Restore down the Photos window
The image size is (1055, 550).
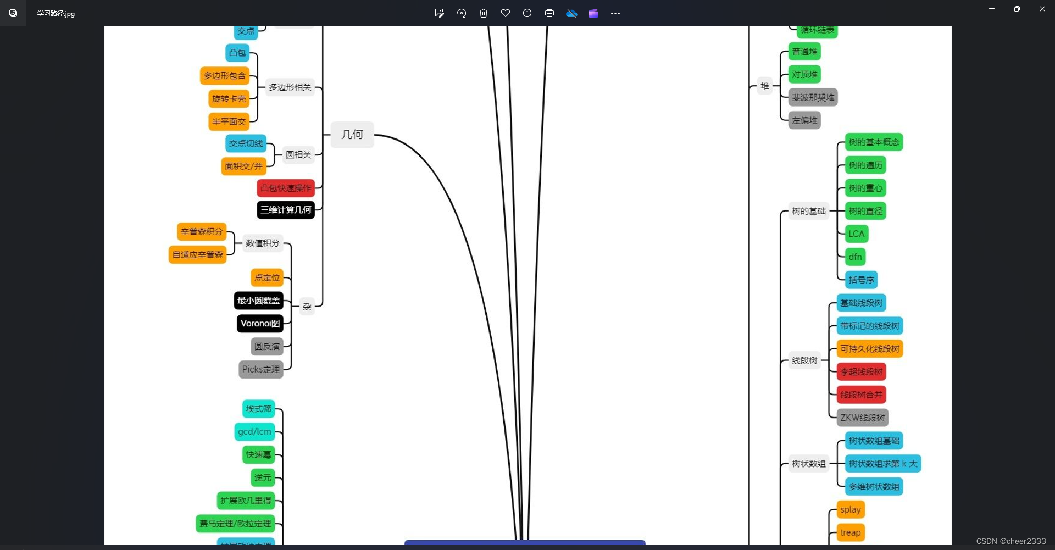click(1017, 9)
